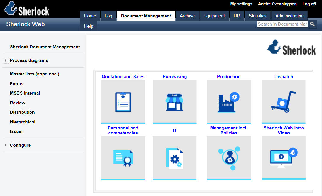Open the Quotation and Sales clipboard icon

tap(123, 102)
